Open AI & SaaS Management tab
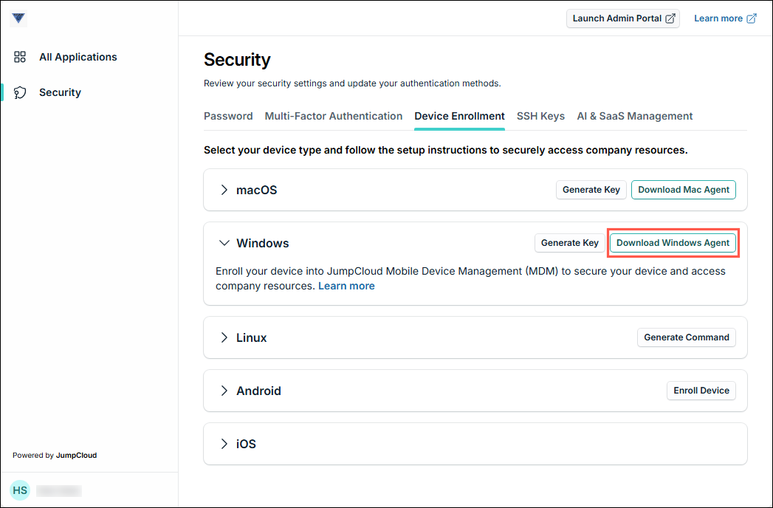 635,116
